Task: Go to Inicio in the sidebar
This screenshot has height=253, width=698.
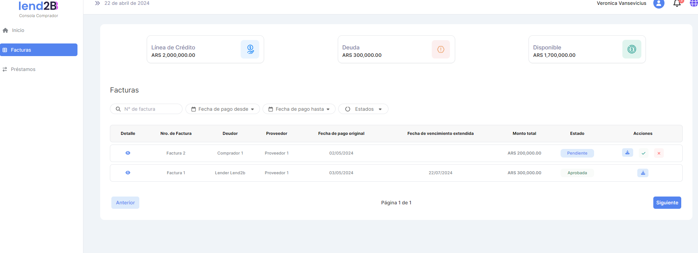Action: pos(18,30)
